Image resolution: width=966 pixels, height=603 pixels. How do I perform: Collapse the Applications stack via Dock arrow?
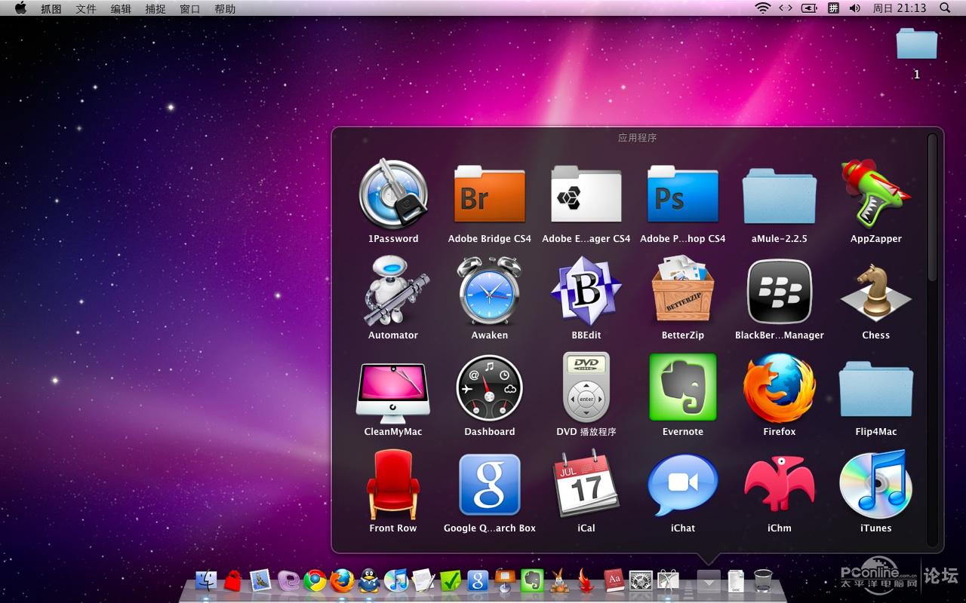709,580
